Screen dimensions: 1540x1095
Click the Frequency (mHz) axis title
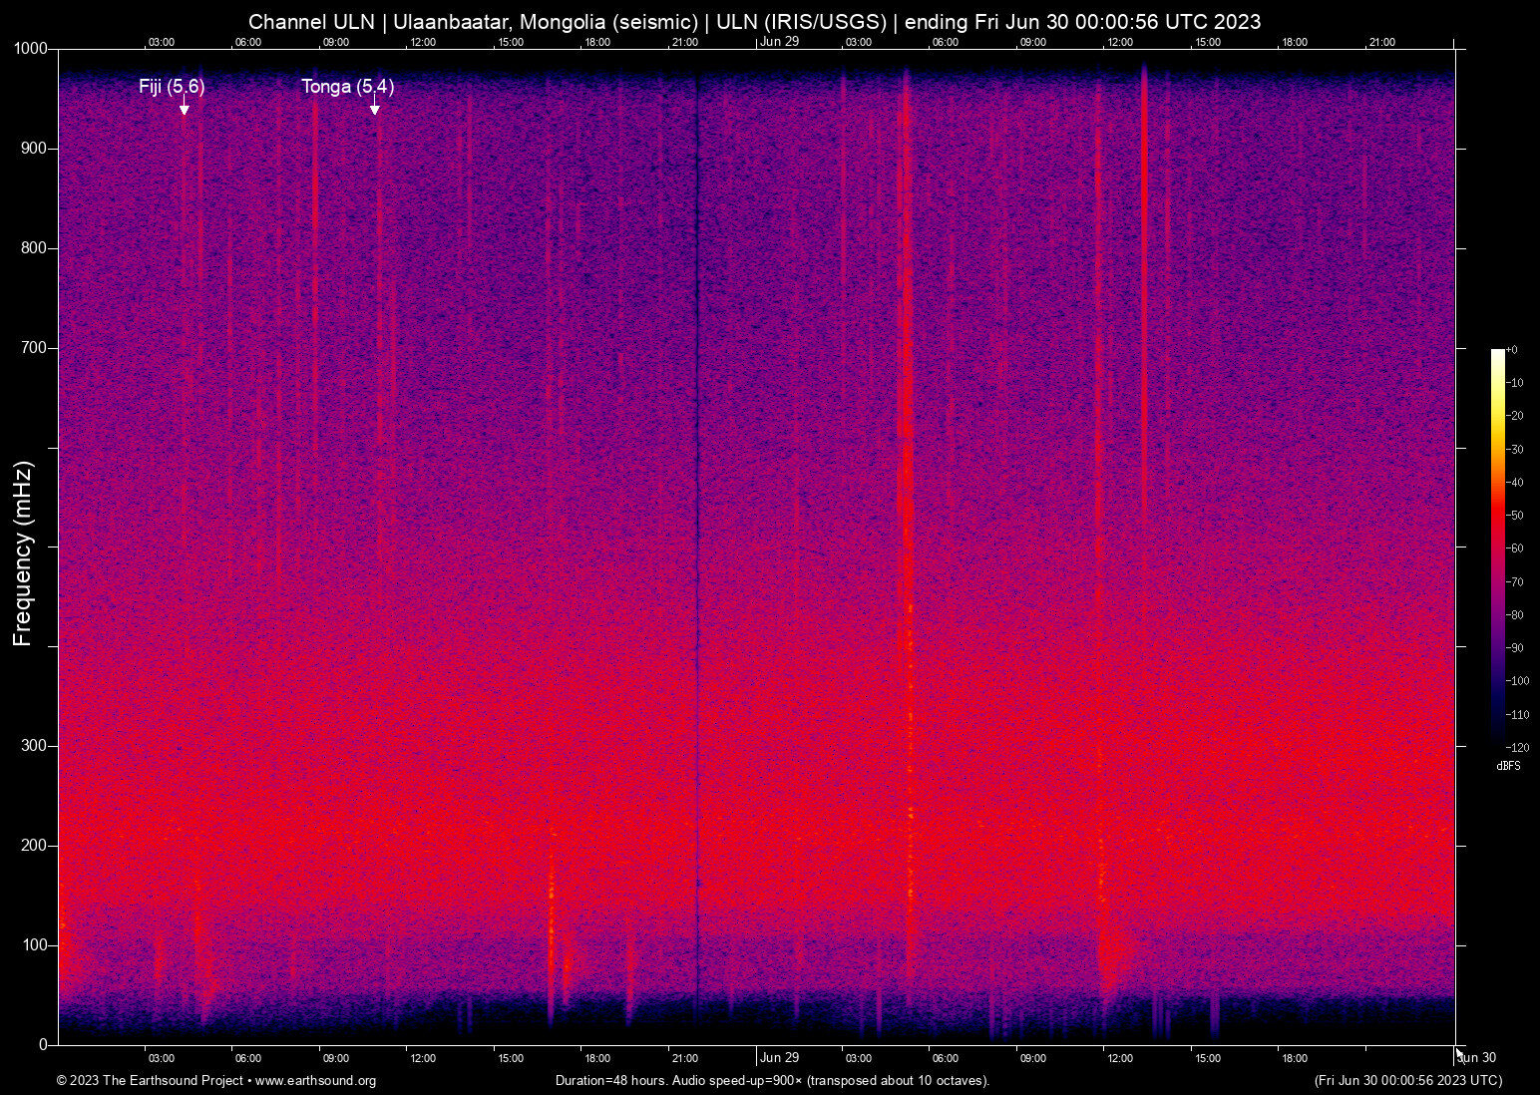tap(23, 553)
